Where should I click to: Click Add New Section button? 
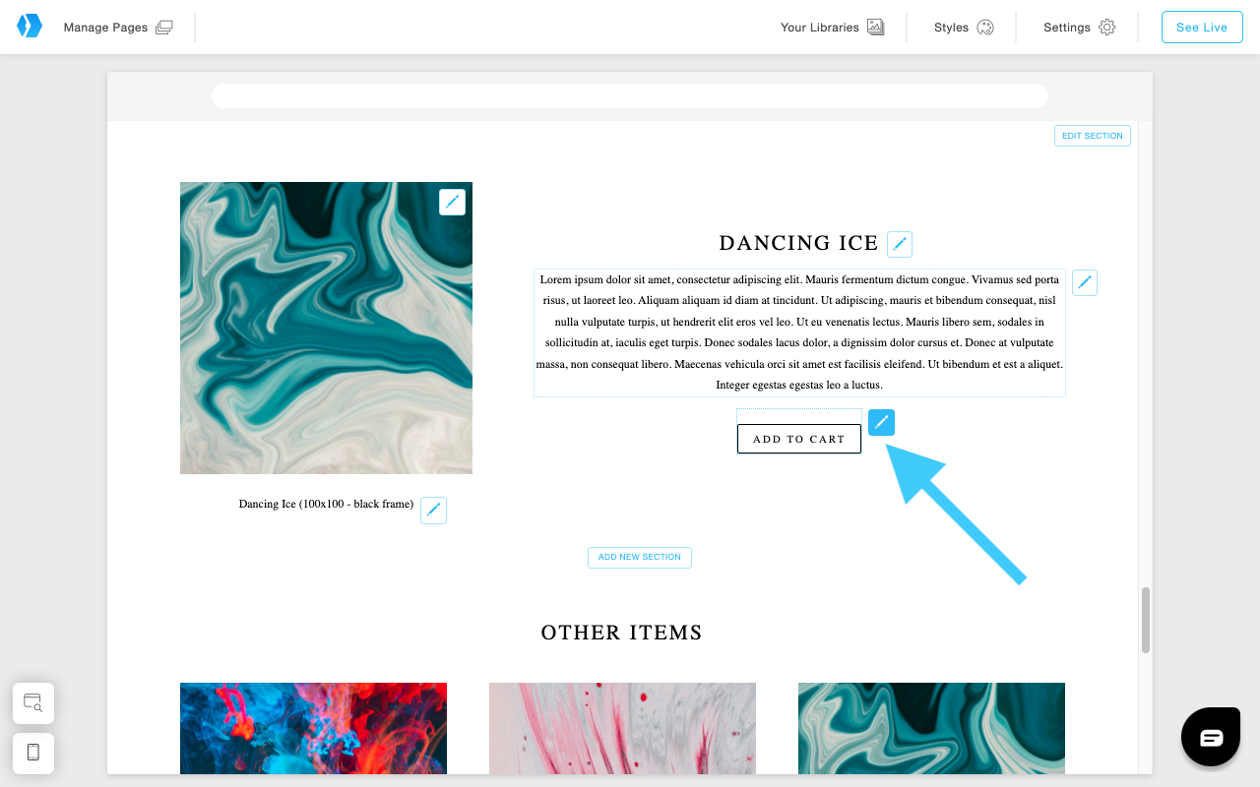[x=640, y=558]
